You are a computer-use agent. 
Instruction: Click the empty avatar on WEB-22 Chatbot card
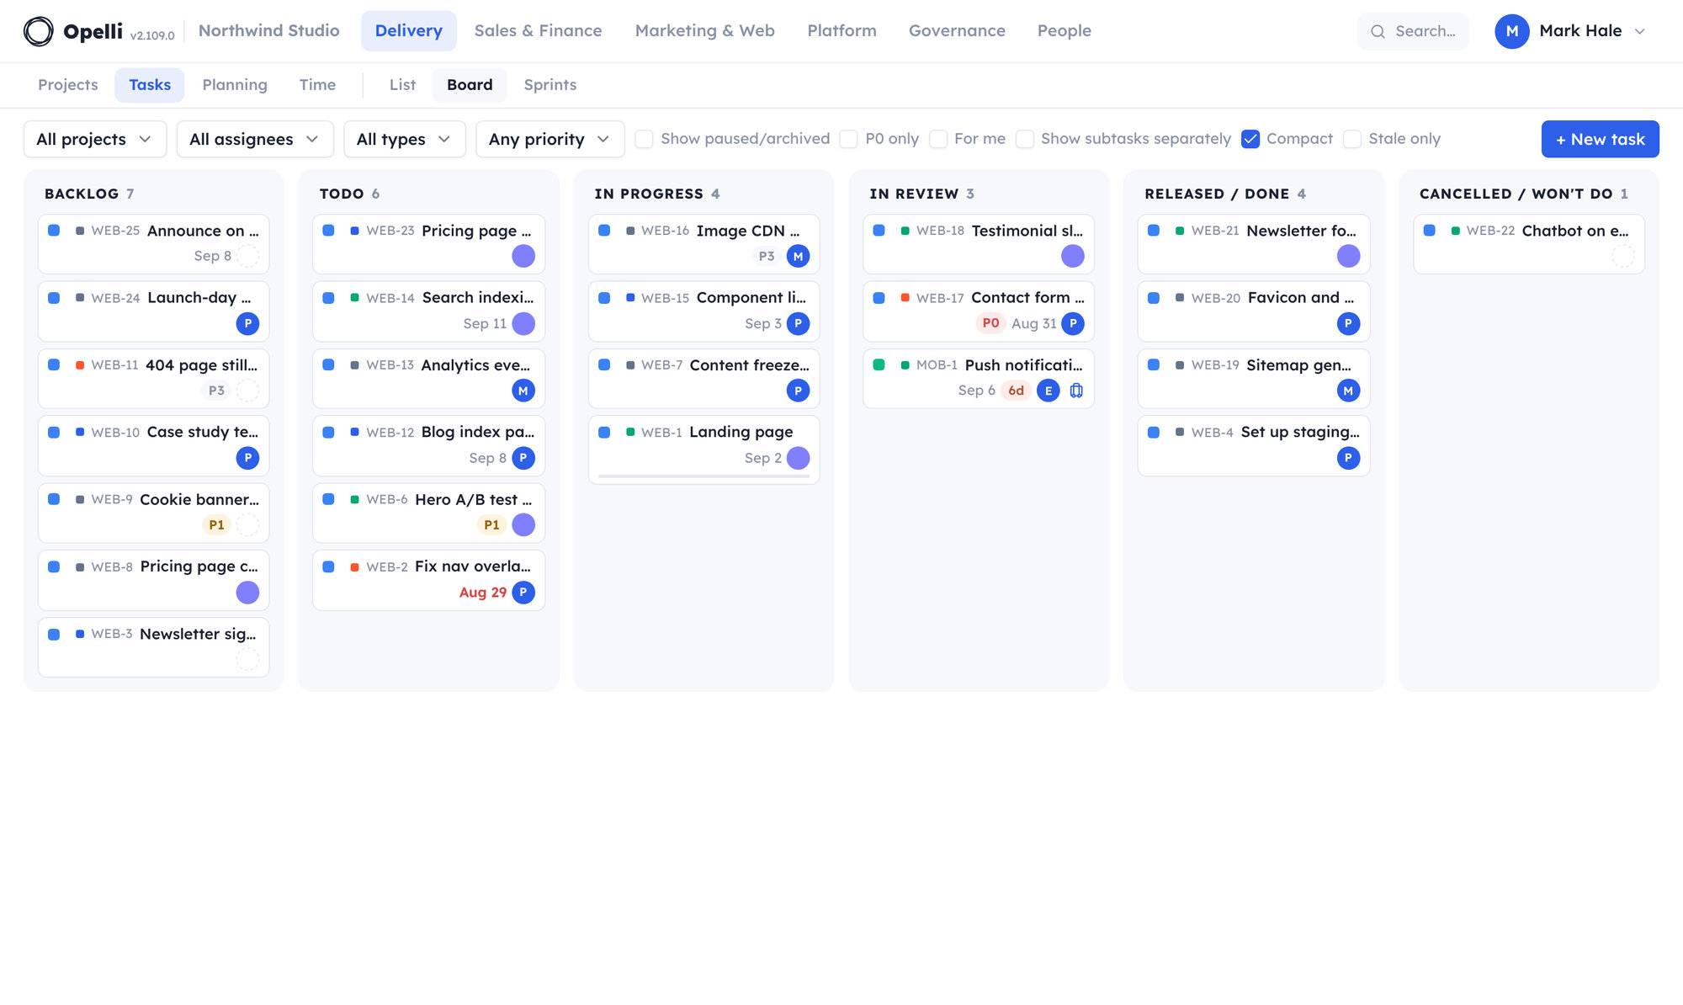pos(1623,256)
